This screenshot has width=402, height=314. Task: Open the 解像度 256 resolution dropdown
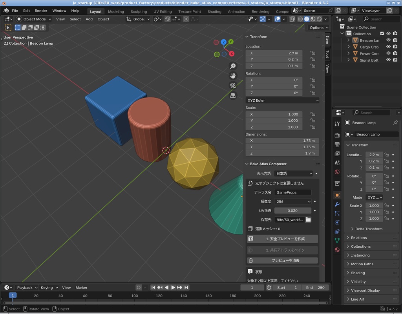coord(292,201)
